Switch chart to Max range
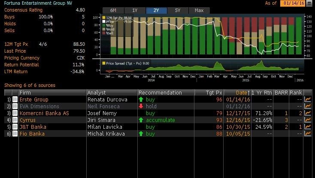315x178 pixels. click(x=199, y=10)
